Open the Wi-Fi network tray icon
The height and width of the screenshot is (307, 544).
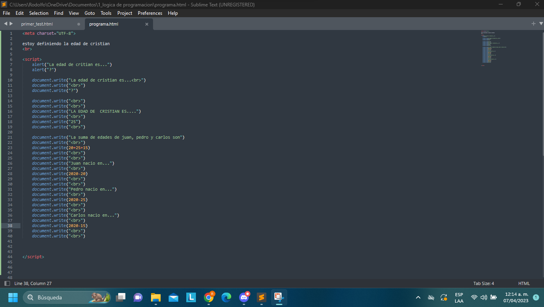point(474,297)
